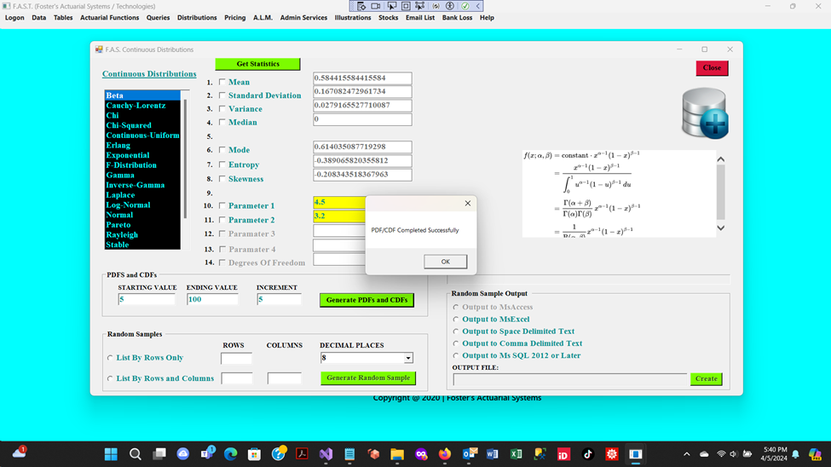
Task: Expand the Decimal Places dropdown
Action: coord(408,359)
